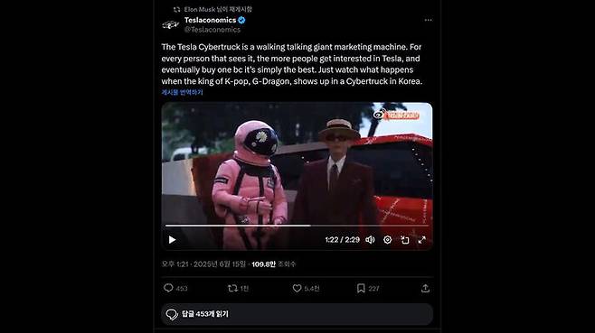This screenshot has width=595, height=333.
Task: Click the reply bubble icon showing 453
Action: click(x=168, y=288)
